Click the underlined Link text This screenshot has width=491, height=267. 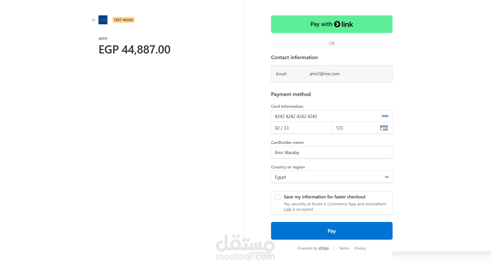click(287, 209)
